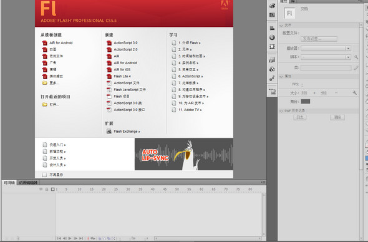This screenshot has width=368, height=242.
Task: Click the Publish Settings button
Action: coord(319,39)
